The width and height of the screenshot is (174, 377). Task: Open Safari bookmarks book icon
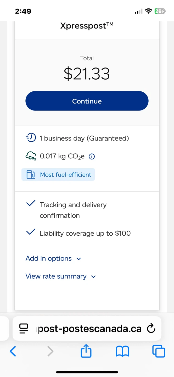pyautogui.click(x=122, y=351)
